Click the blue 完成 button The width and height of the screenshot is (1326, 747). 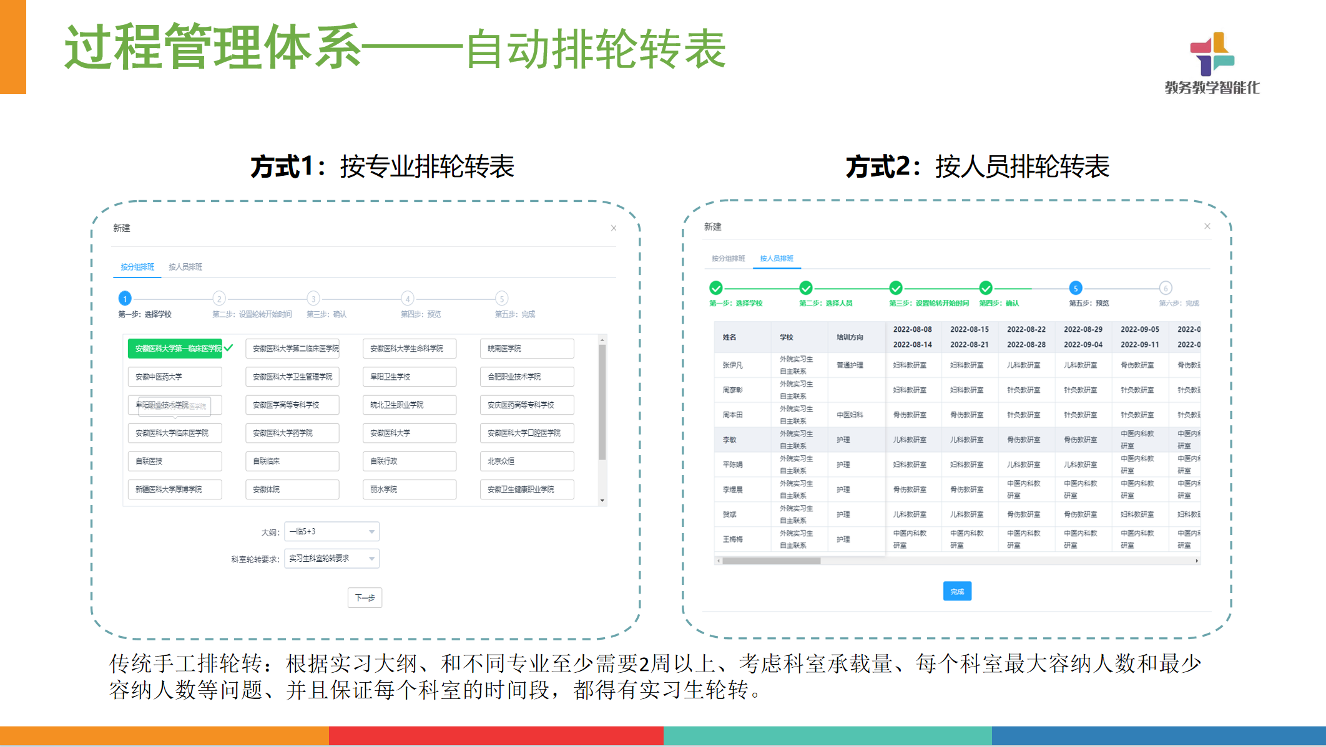tap(956, 591)
